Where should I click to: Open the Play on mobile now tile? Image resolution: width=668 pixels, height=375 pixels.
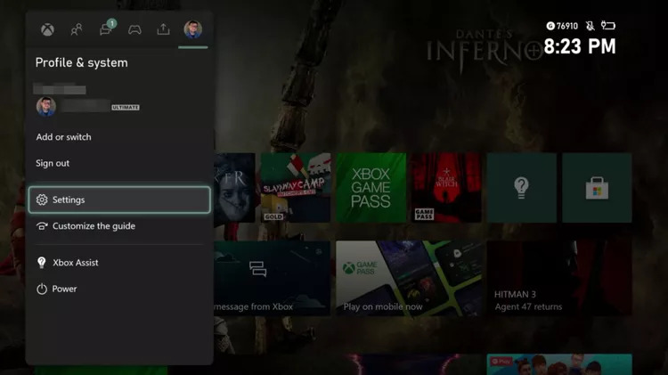coord(409,278)
